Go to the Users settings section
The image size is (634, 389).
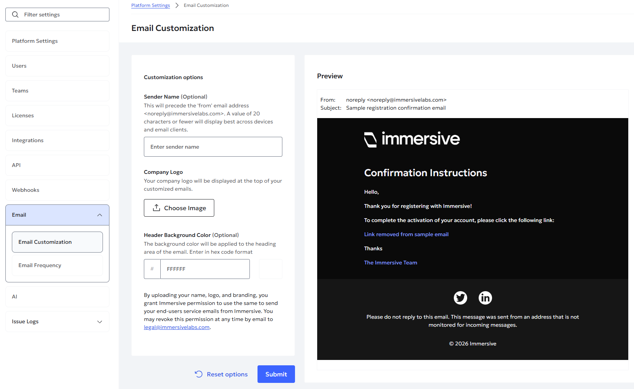[57, 66]
